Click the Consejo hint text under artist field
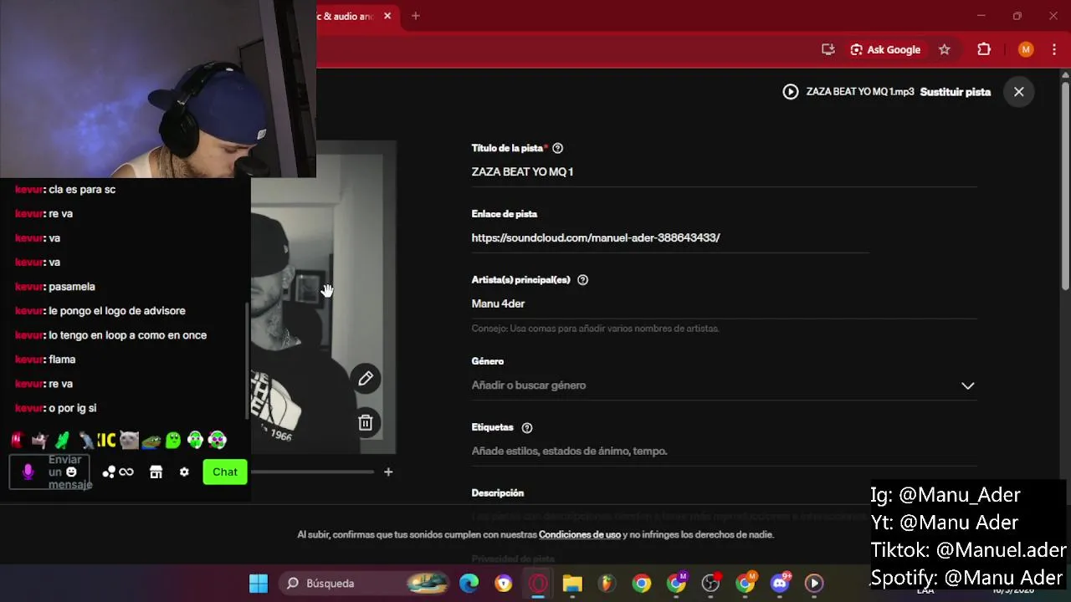This screenshot has height=602, width=1071. [595, 329]
